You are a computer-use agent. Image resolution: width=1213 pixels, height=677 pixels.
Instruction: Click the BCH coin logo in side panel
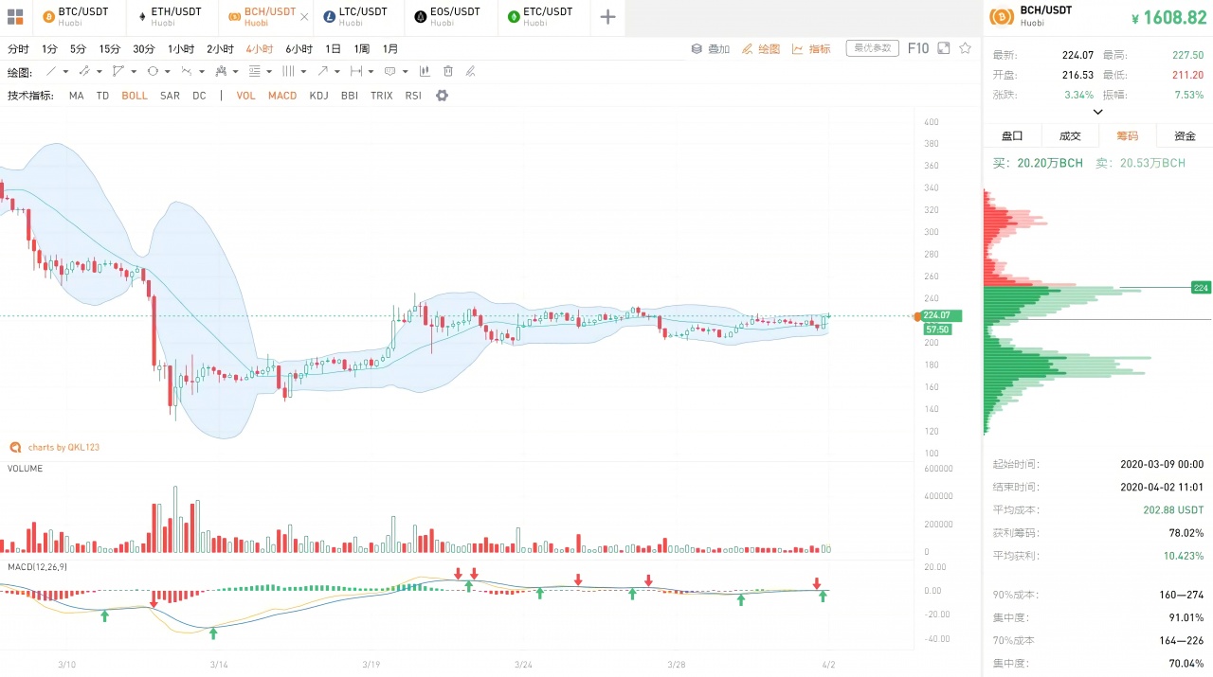pyautogui.click(x=1002, y=17)
